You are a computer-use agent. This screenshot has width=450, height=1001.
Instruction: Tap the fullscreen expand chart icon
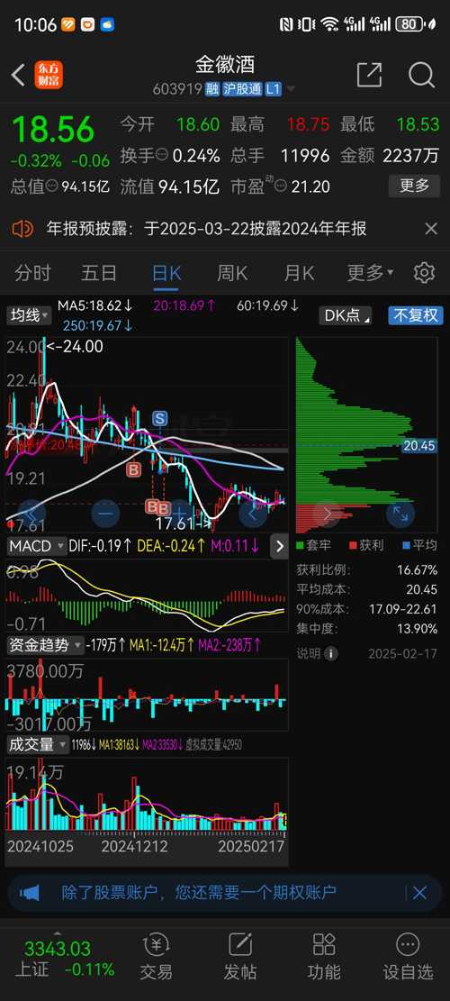(400, 513)
